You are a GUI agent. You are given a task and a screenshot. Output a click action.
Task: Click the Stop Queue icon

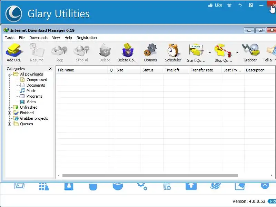223,52
